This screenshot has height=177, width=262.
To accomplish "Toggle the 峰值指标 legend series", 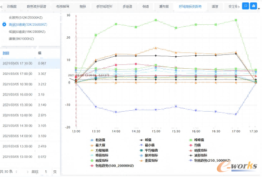I will coord(99,155).
